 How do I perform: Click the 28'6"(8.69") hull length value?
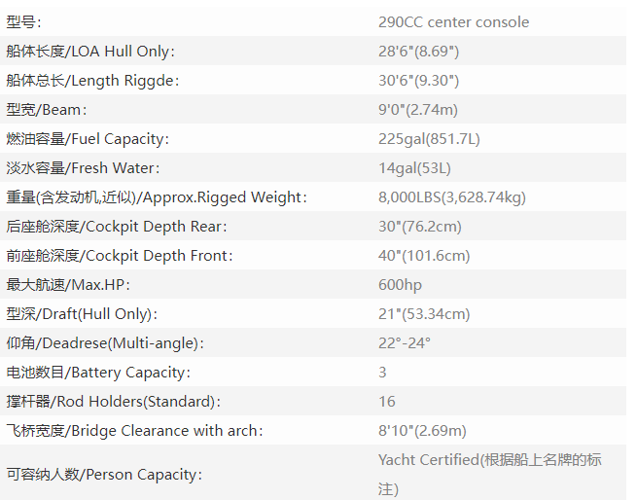pos(418,51)
